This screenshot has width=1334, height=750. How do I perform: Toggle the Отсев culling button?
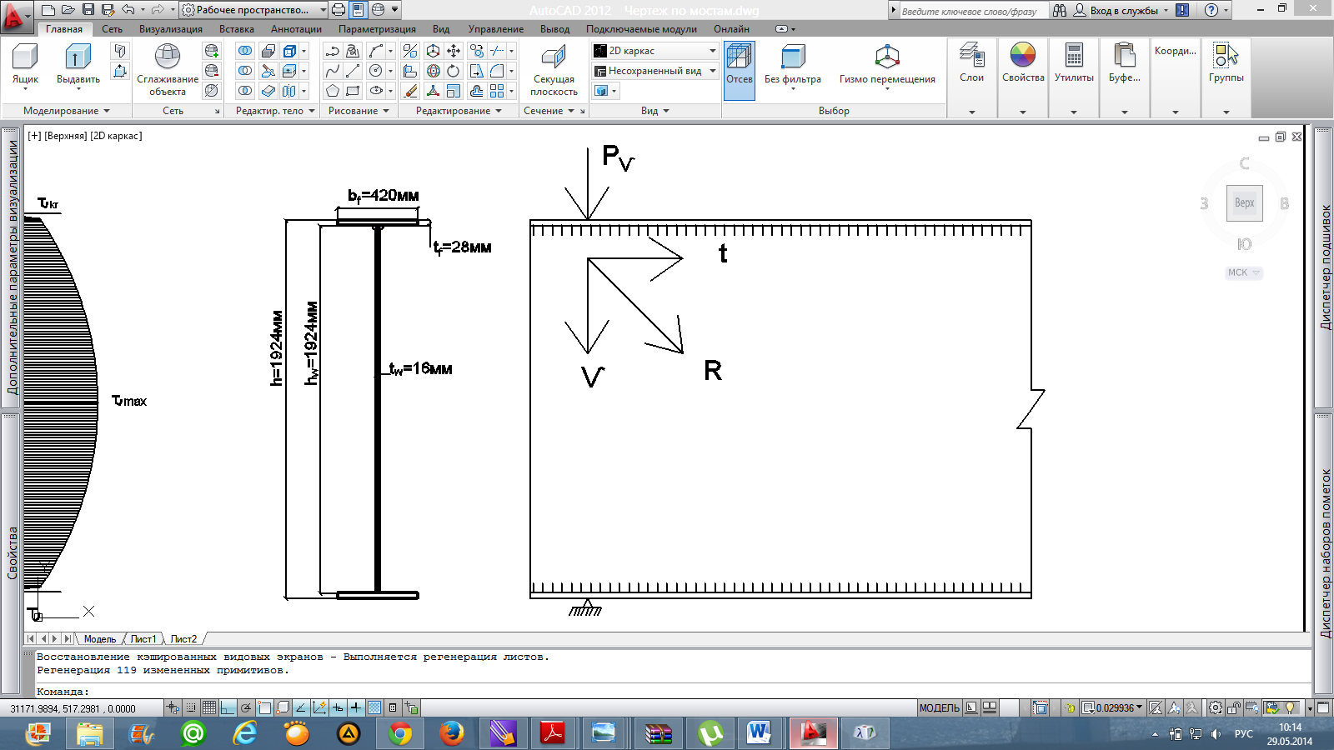click(739, 71)
